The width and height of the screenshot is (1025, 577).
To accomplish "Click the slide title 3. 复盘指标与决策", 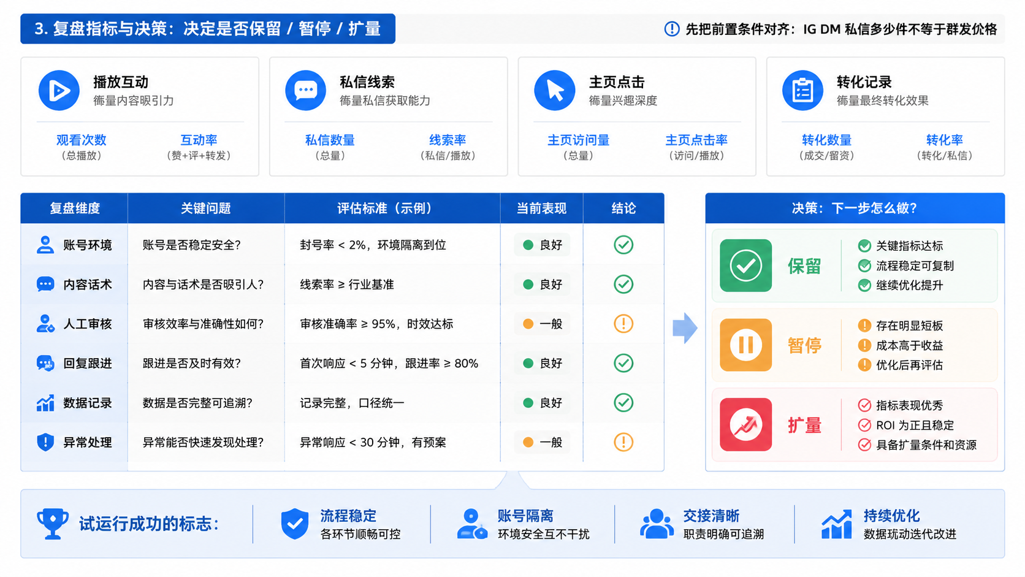I will (208, 29).
